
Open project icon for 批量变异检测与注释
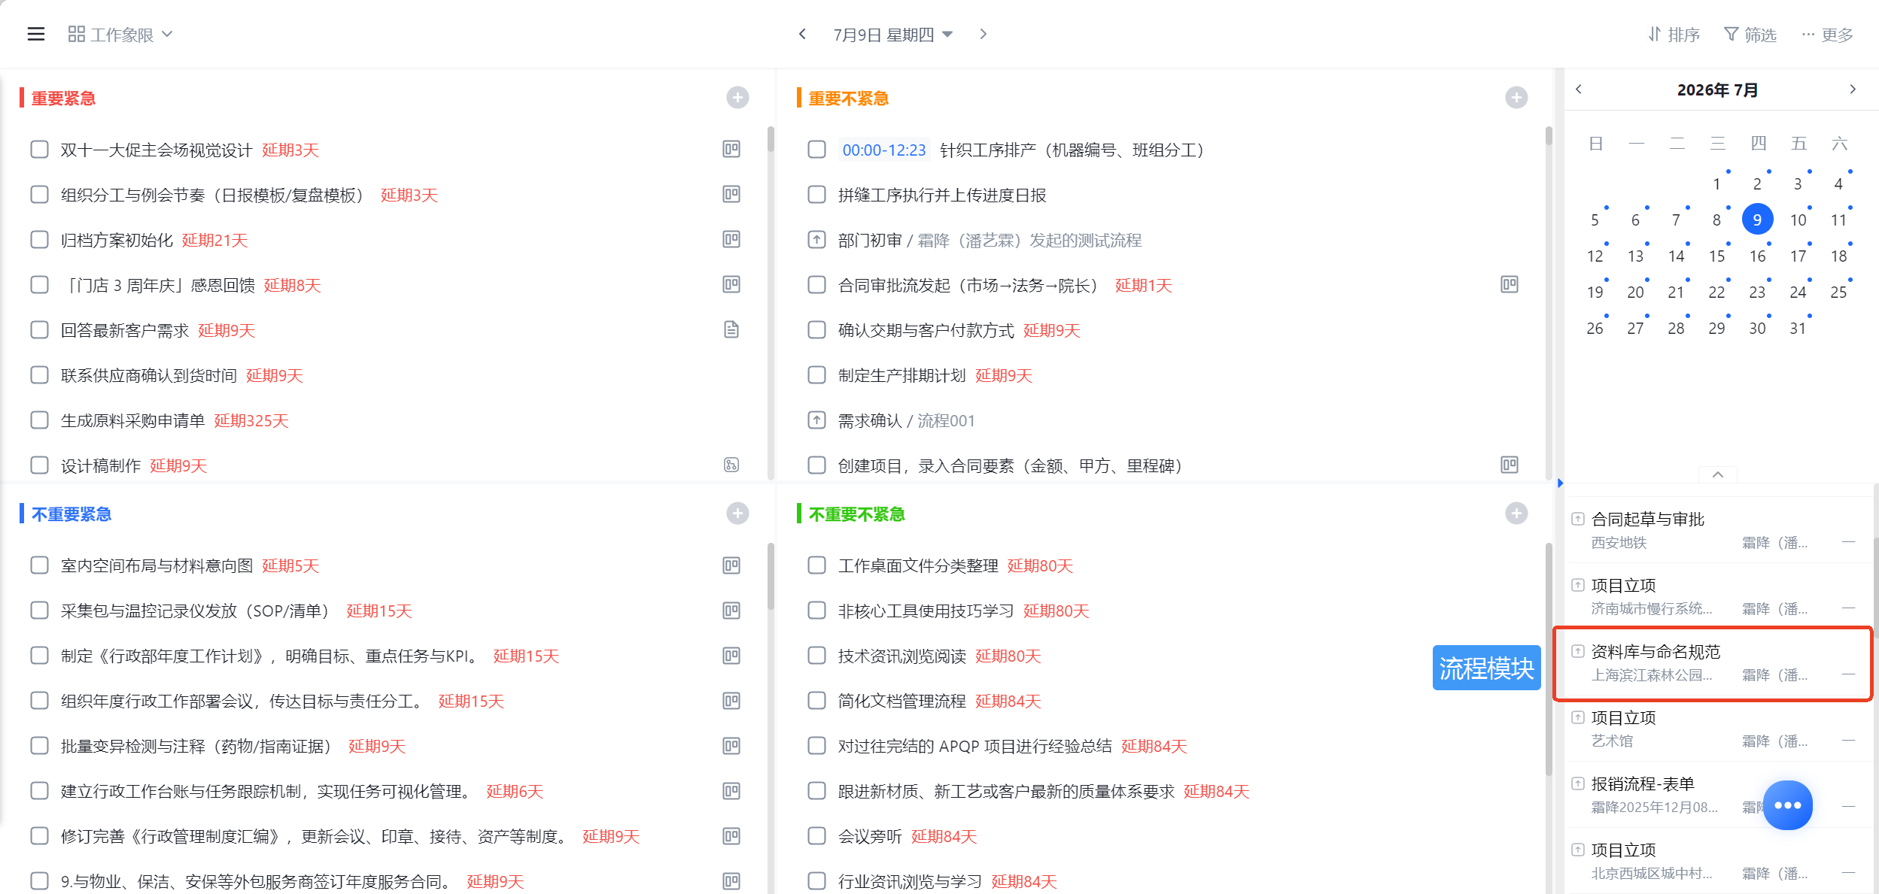(731, 746)
